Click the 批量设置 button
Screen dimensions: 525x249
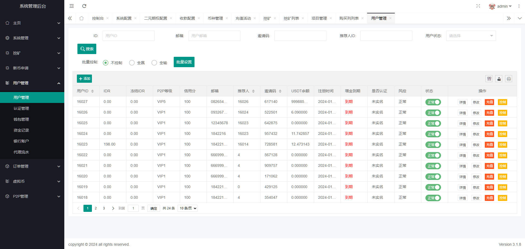point(184,62)
